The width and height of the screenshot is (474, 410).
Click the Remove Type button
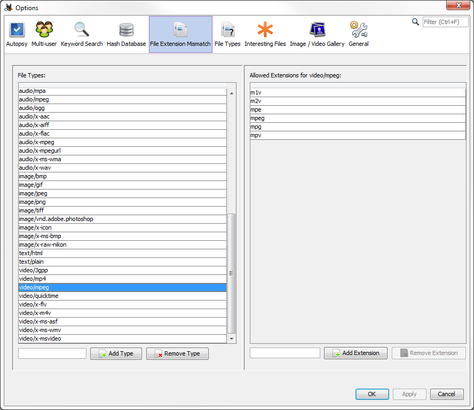click(177, 353)
